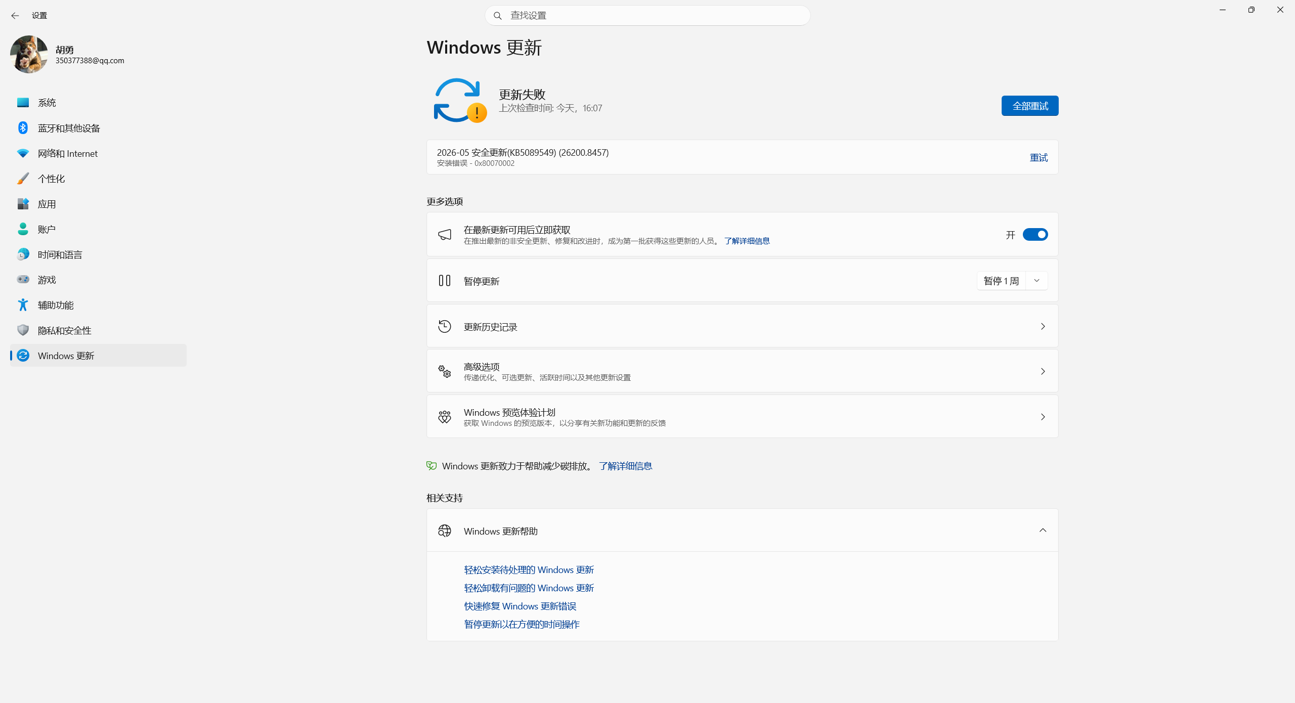Open the gaming controller icon entry
This screenshot has width=1295, height=703.
pos(23,280)
